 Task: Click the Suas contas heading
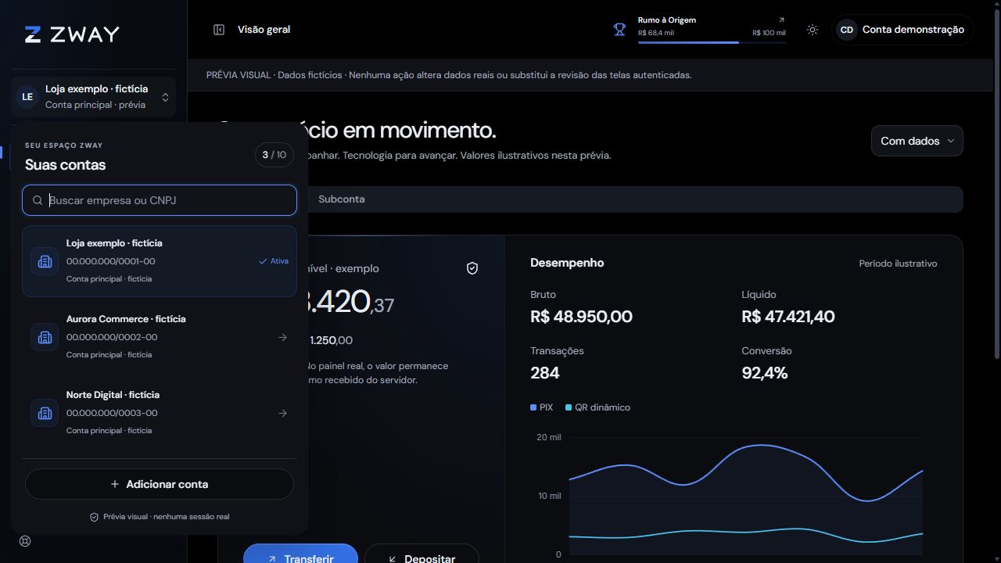(x=65, y=165)
